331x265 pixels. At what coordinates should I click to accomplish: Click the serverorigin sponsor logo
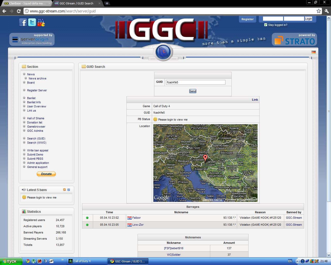32,39
